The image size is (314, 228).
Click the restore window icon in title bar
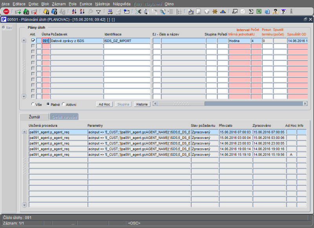coord(305,19)
